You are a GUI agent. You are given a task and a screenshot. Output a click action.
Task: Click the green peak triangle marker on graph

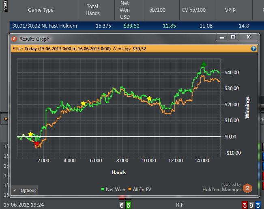[x=204, y=64]
